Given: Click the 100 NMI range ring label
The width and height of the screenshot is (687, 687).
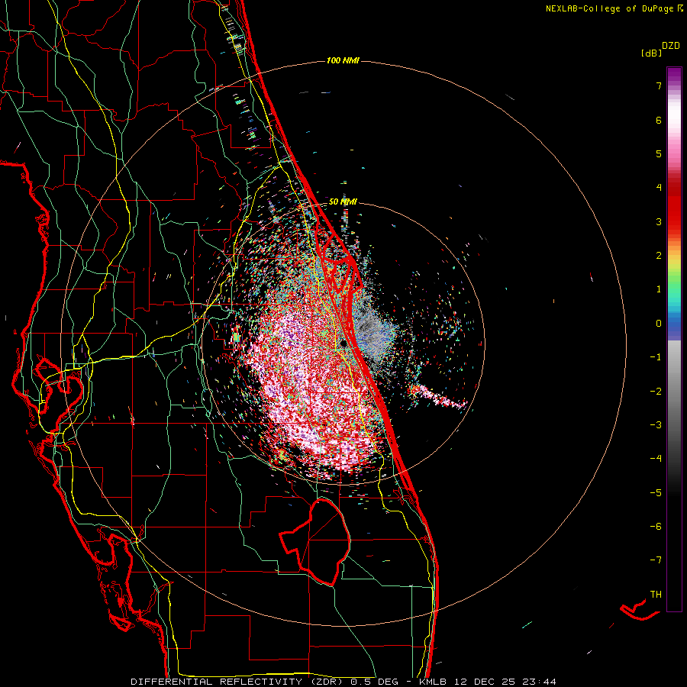Looking at the screenshot, I should click(x=343, y=60).
